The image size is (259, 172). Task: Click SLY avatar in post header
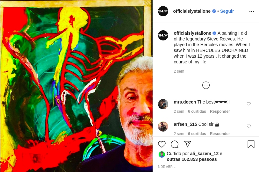click(163, 11)
